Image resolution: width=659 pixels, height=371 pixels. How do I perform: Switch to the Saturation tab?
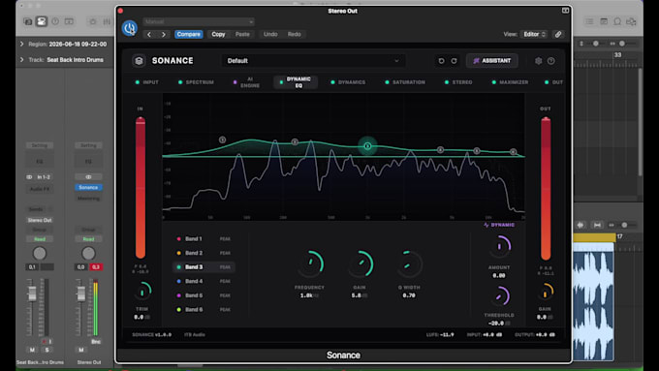pos(405,82)
